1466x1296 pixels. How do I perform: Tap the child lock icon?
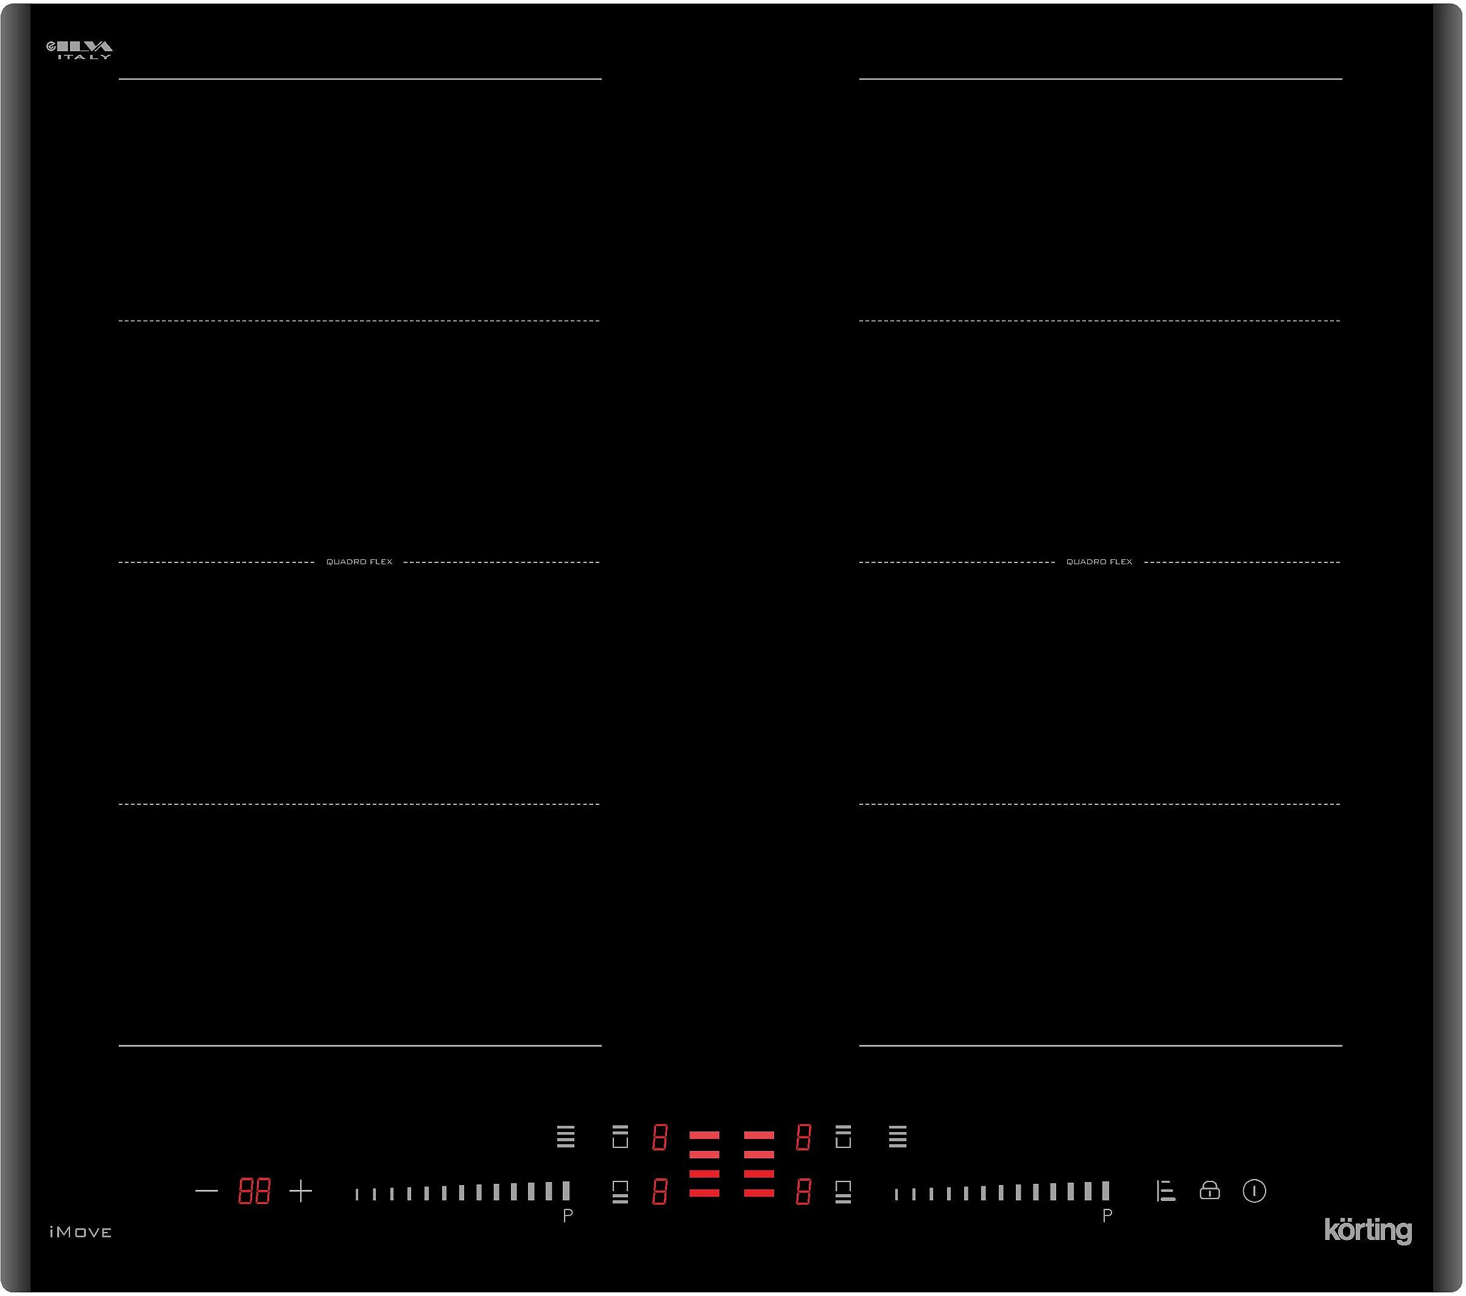click(x=1210, y=1191)
